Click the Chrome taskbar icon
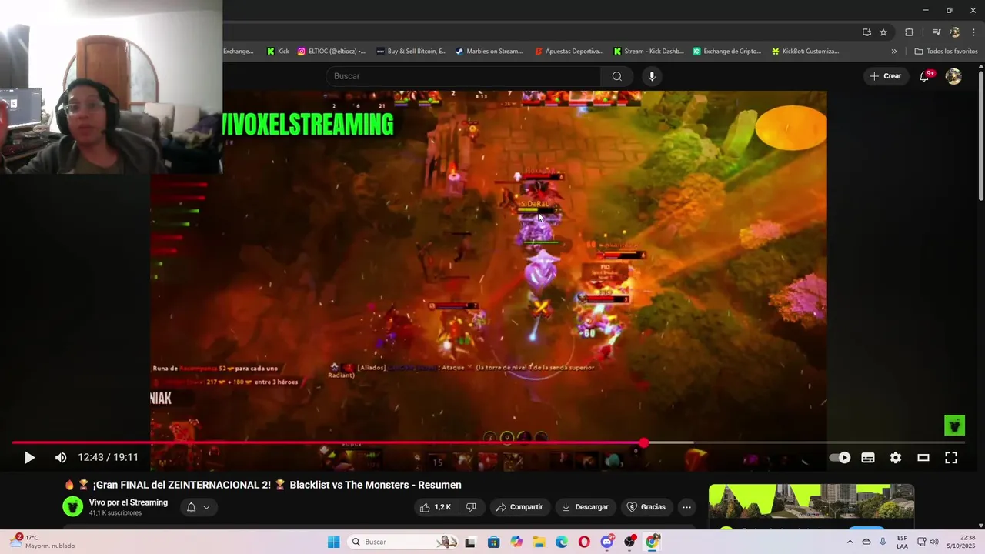This screenshot has height=554, width=985. tap(653, 542)
